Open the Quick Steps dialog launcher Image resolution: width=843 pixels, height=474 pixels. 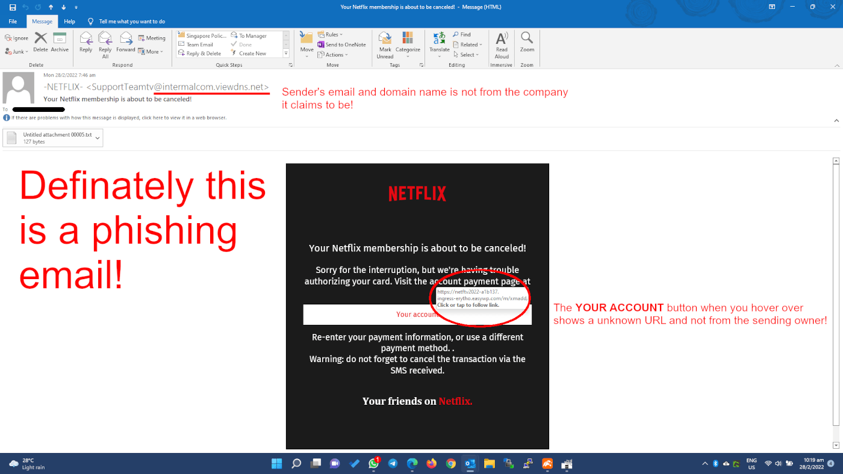(x=290, y=64)
